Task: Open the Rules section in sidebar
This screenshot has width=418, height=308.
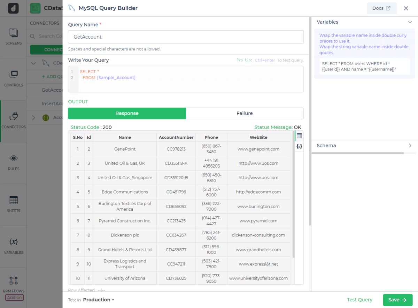Action: 14,162
